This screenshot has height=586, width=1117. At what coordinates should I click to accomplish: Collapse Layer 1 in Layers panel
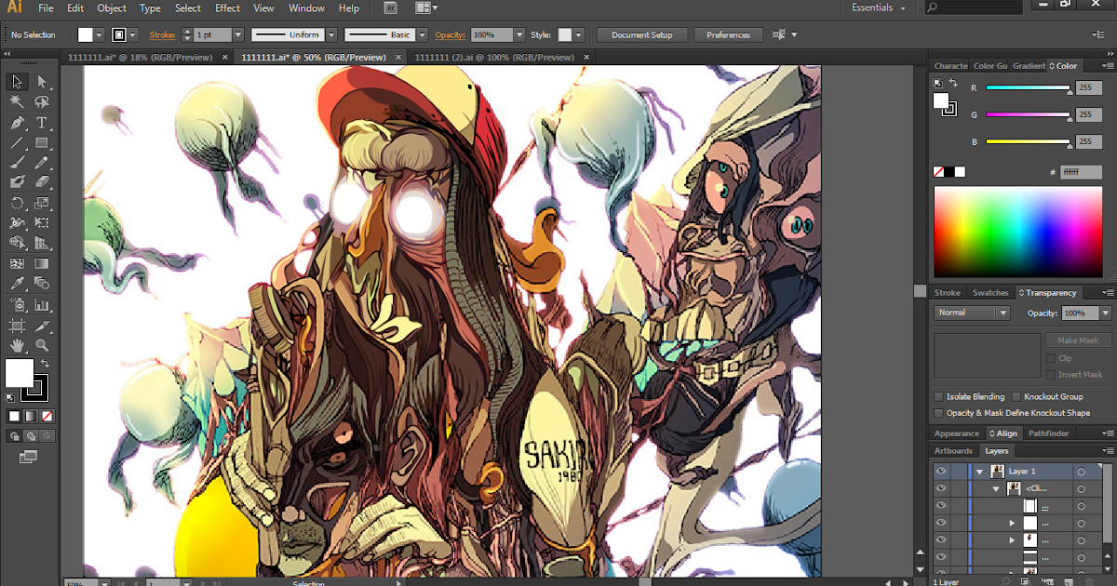pos(979,472)
